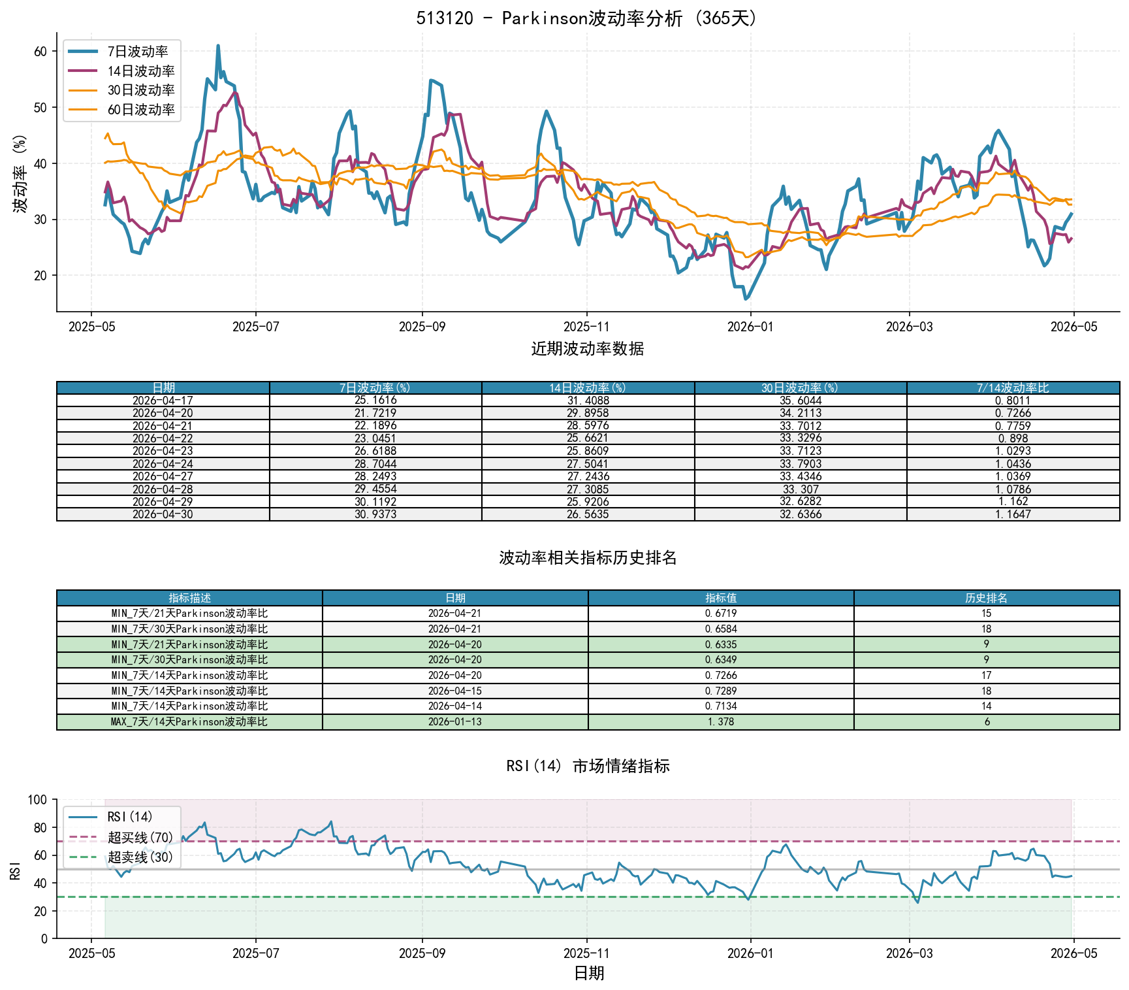Select the 30日波动率 legend entry
This screenshot has height=990, width=1129.
(122, 90)
